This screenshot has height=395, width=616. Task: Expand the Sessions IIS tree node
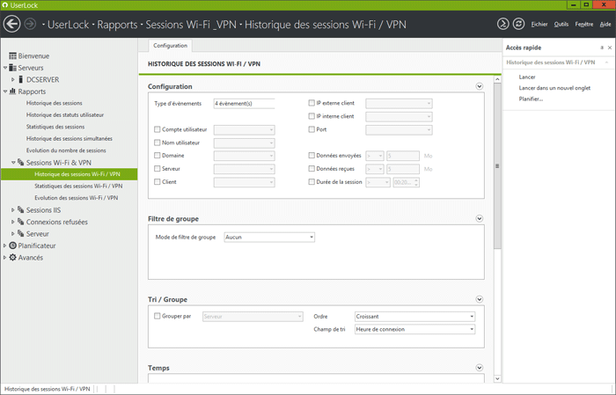point(13,209)
